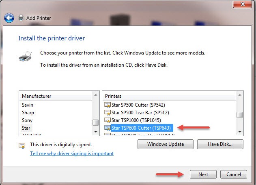Click the icon for Star SP500 Cutter (SP542)
Screen dimensions: 256x185
108,105
